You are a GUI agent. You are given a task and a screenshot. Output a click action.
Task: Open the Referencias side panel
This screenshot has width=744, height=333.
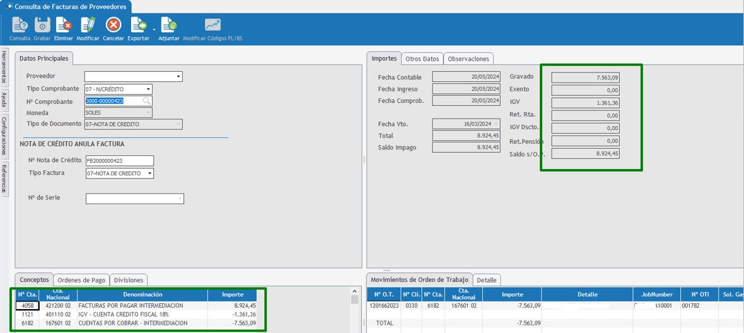(4, 178)
